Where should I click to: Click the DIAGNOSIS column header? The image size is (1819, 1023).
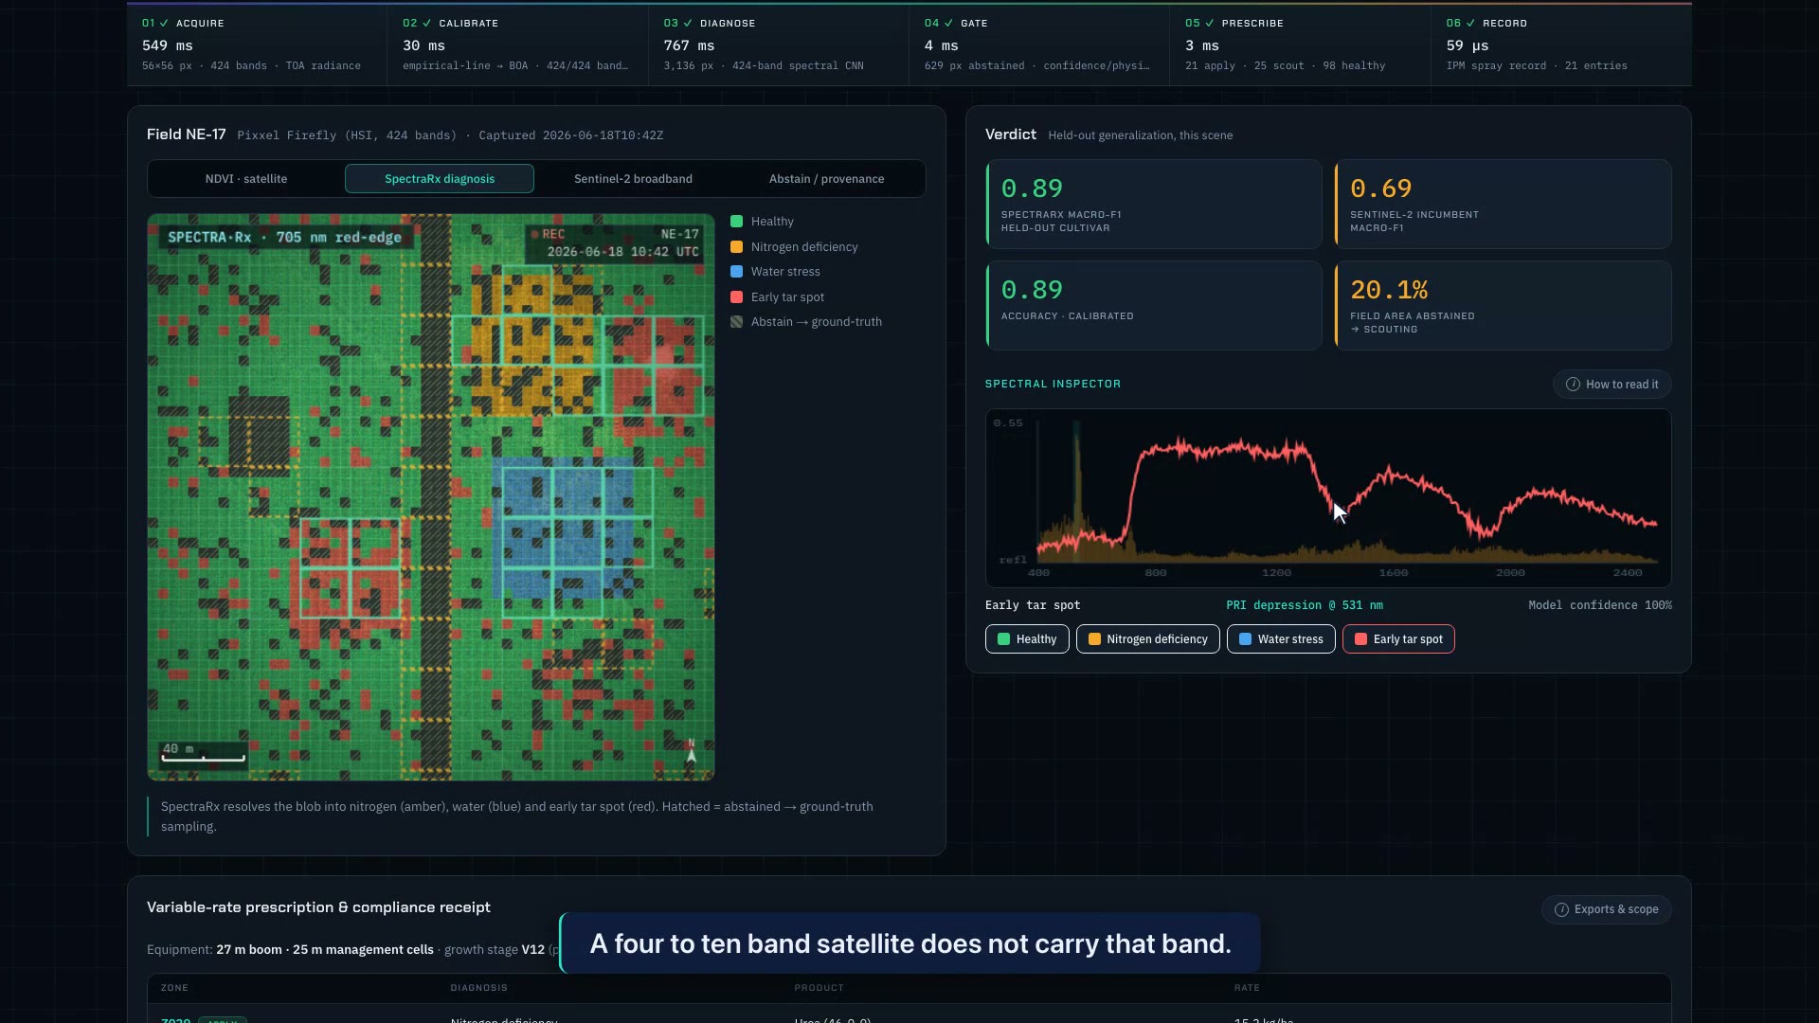479,988
